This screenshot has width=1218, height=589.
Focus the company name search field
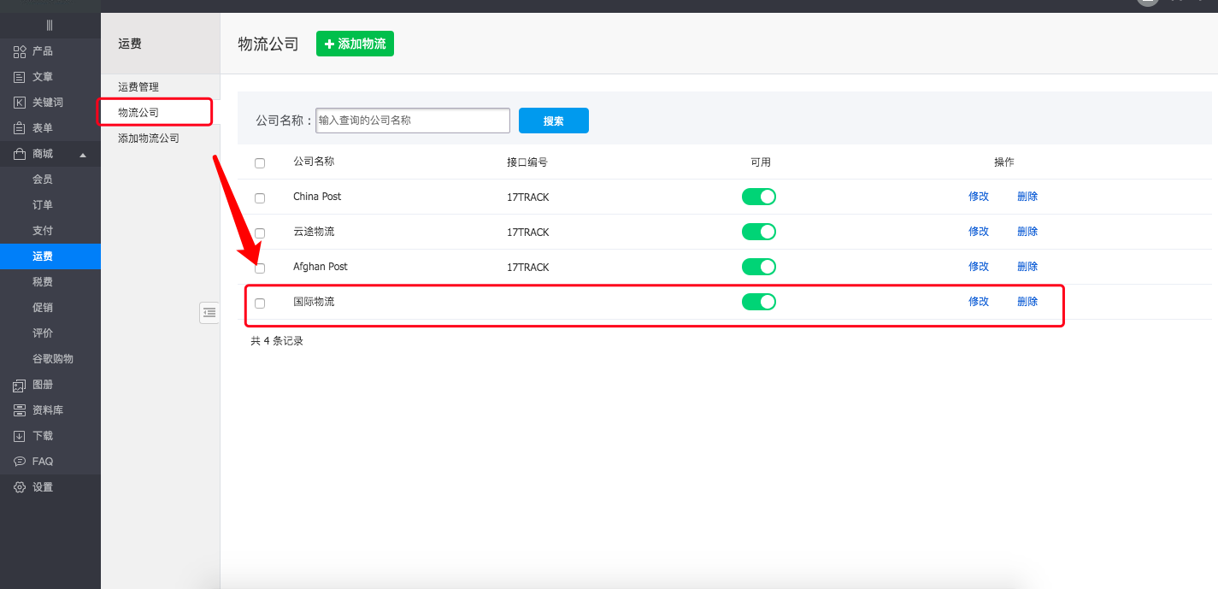[413, 121]
